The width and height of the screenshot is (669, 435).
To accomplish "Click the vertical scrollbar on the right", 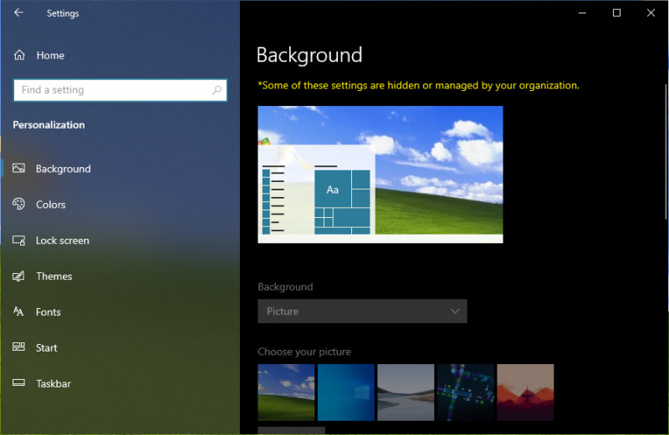I will point(666,152).
